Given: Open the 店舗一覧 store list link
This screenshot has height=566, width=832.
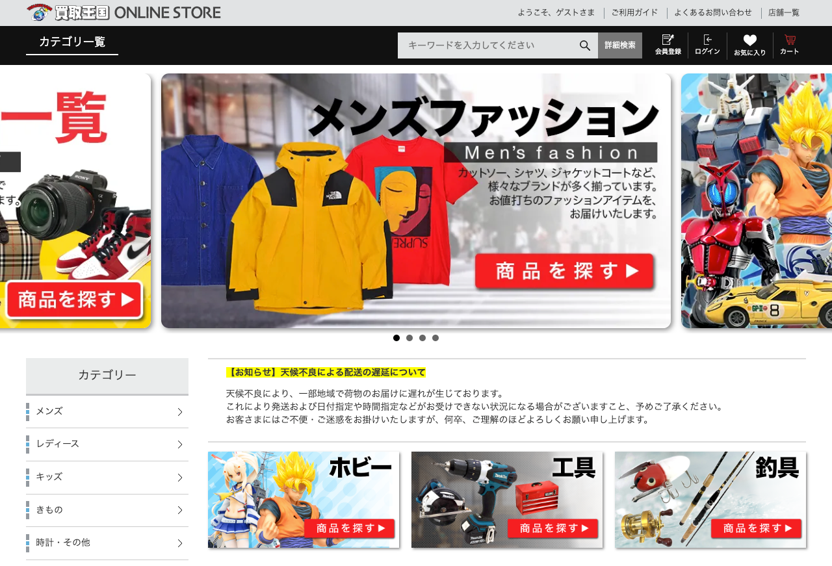Looking at the screenshot, I should pyautogui.click(x=784, y=12).
